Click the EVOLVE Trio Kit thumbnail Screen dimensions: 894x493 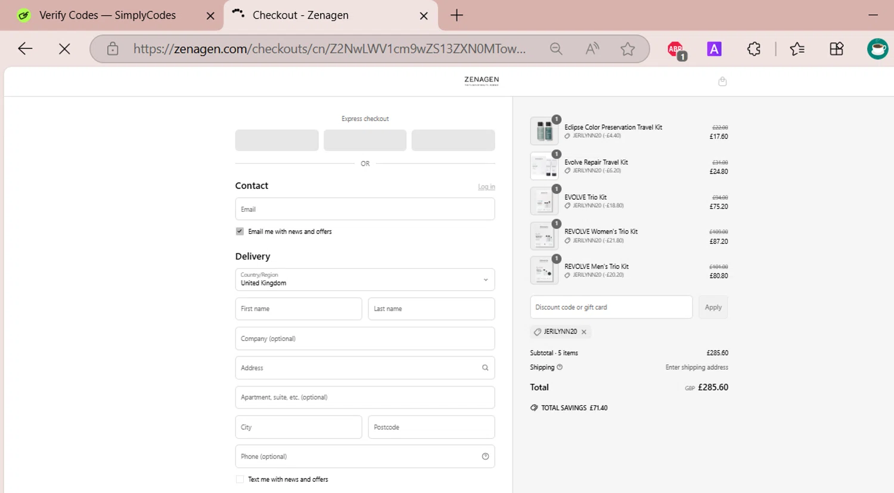point(544,201)
